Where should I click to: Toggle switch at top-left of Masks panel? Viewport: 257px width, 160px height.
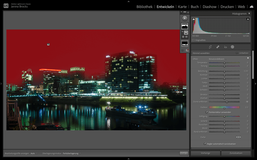(x=181, y=12)
